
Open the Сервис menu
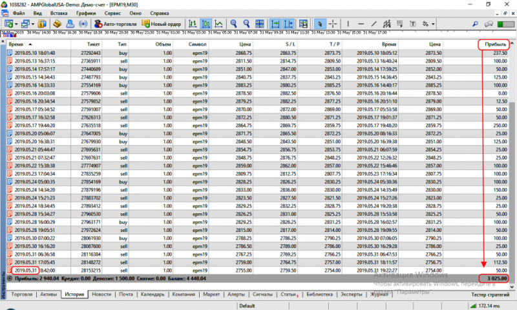click(112, 13)
